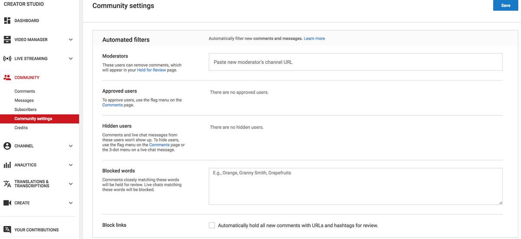Click the Live Streaming broadcast icon
Screen dimensions: 521x239
(x=7, y=59)
